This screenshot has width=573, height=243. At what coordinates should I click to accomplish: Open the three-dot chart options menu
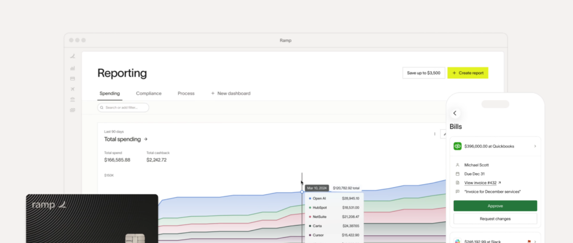tap(434, 134)
